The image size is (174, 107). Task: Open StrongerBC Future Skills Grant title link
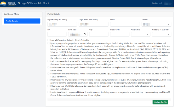pyautogui.click(x=33, y=3)
